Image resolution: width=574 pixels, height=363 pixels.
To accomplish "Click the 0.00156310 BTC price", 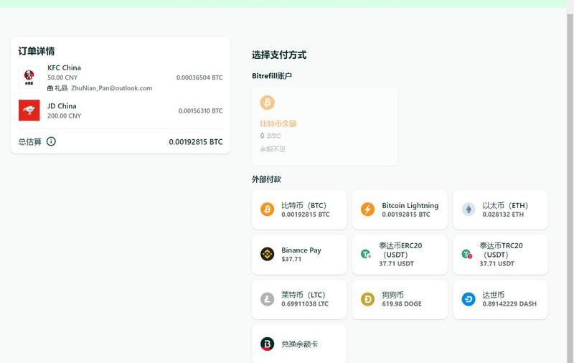I will (x=200, y=111).
